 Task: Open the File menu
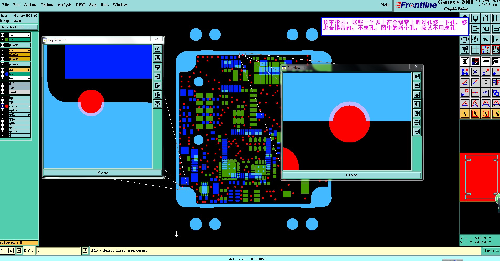click(5, 5)
